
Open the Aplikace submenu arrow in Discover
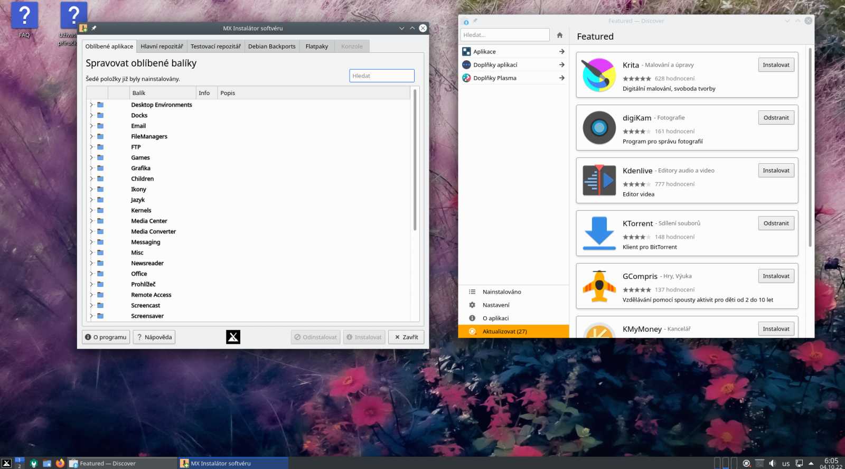tap(561, 51)
